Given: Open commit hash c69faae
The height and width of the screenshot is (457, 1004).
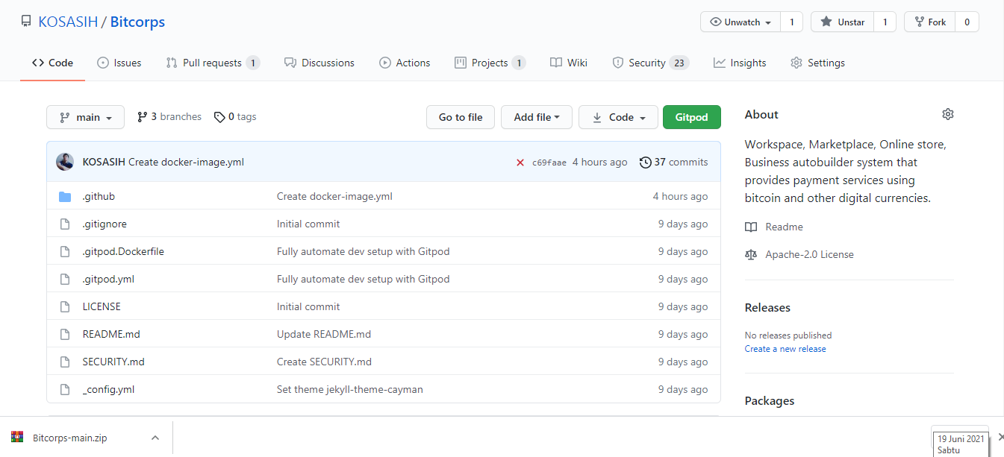Looking at the screenshot, I should point(549,163).
